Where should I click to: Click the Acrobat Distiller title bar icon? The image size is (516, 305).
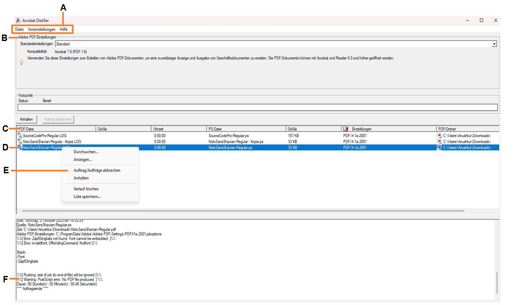tap(18, 20)
